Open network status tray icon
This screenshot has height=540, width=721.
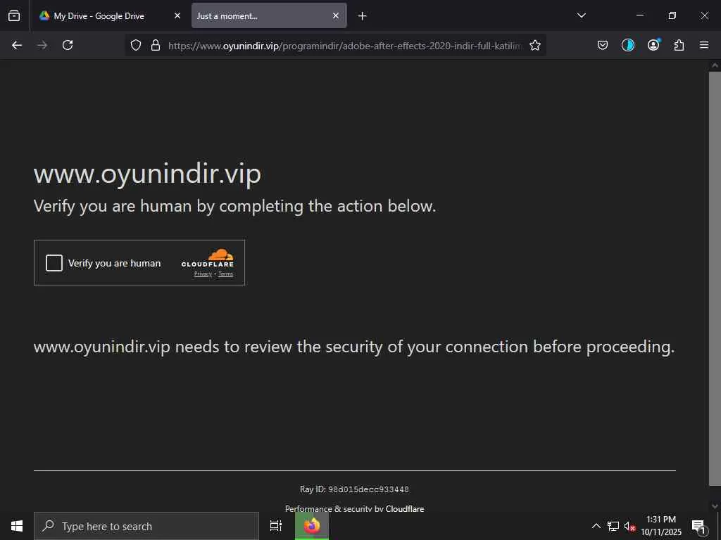(x=613, y=526)
